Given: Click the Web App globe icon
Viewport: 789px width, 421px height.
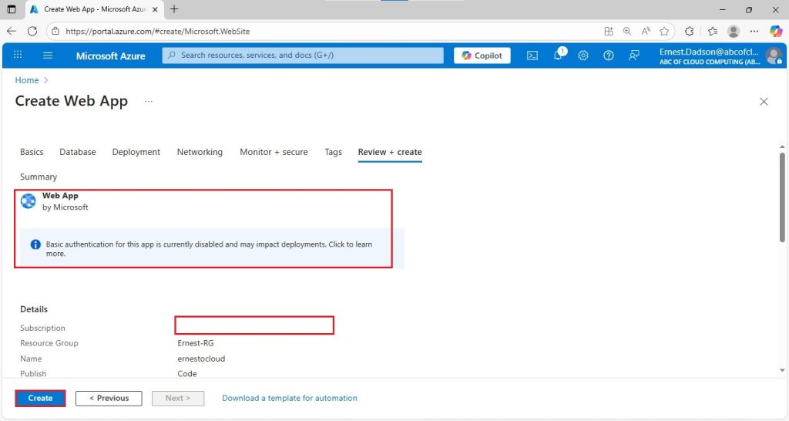Looking at the screenshot, I should click(x=29, y=201).
